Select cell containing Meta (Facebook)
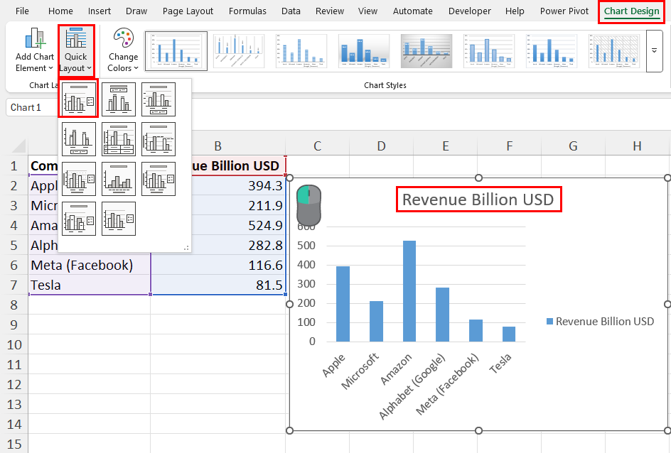Viewport: 671px width, 453px height. (x=90, y=265)
